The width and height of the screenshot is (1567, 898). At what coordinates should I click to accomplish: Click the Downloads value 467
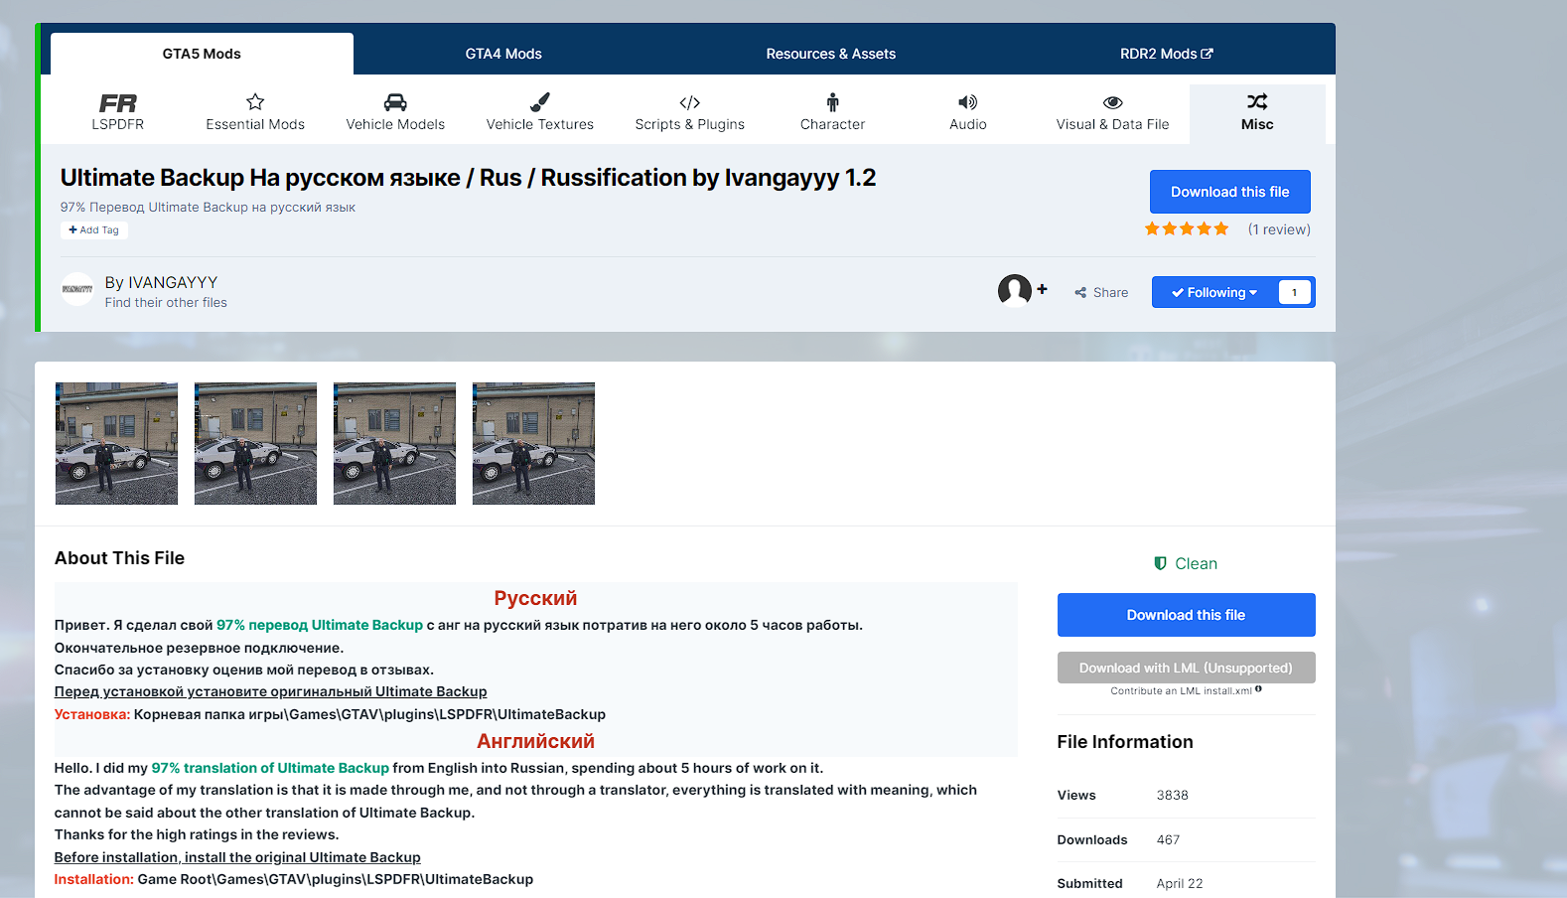(1168, 839)
